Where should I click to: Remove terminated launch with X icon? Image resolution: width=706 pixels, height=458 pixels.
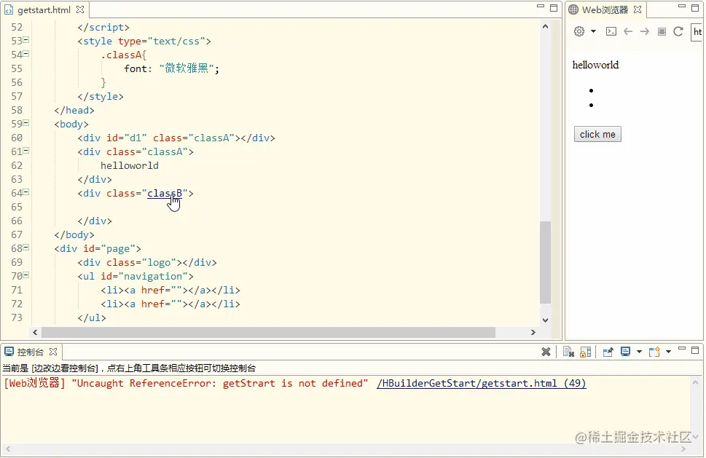pyautogui.click(x=546, y=352)
